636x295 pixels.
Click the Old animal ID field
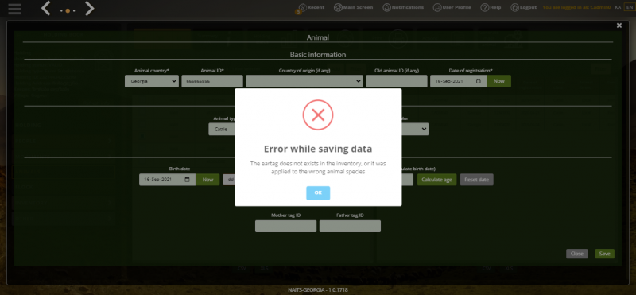coord(397,81)
